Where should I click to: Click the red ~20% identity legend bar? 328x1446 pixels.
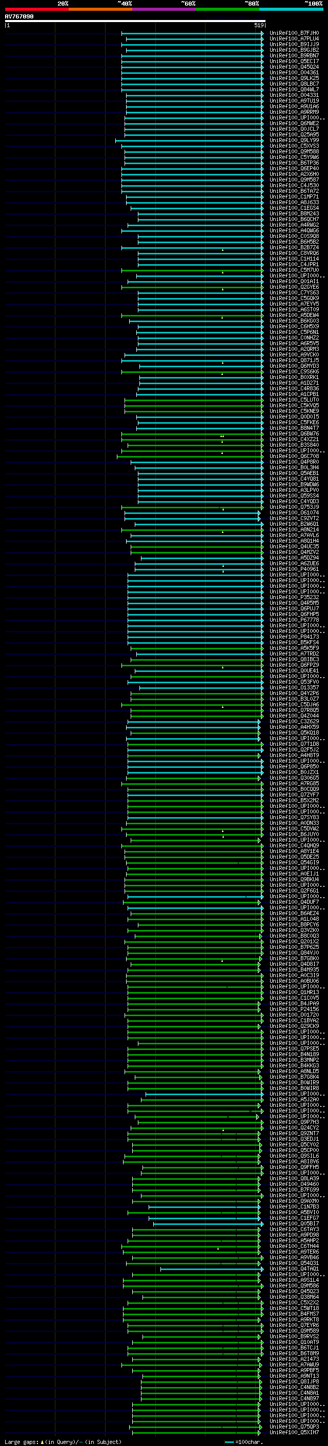[x=37, y=9]
